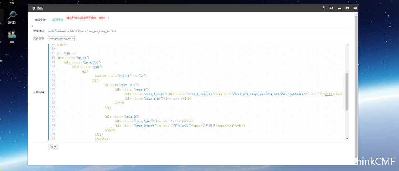399x171 pixels.
Task: Close the 源码 window
Action: click(x=355, y=8)
